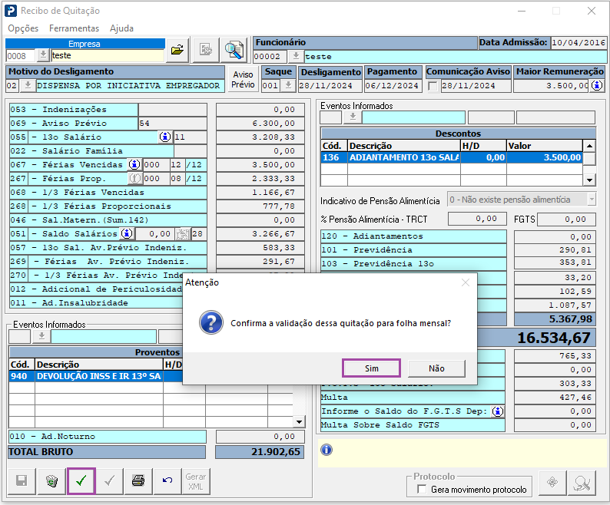Open the Ferramentas menu
610x505 pixels.
tap(74, 28)
